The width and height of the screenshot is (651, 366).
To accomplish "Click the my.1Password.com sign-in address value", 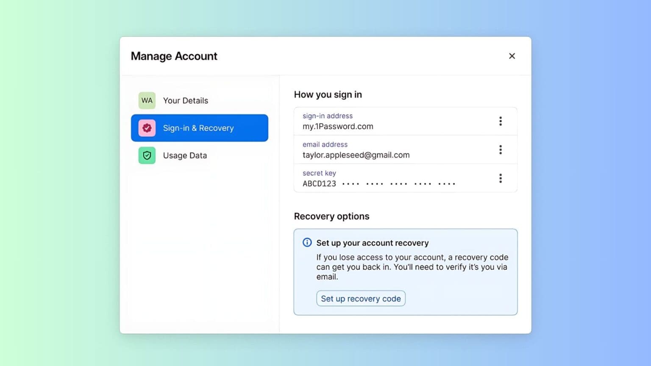I will (x=338, y=126).
